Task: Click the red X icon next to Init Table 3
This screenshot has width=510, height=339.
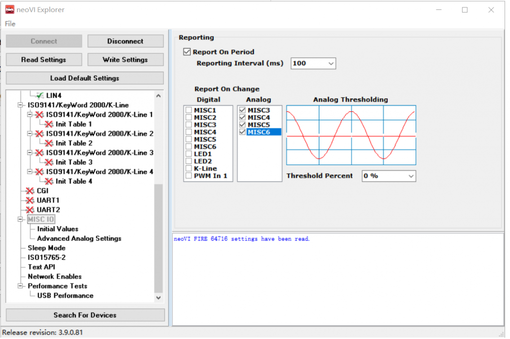Action: [x=49, y=162]
